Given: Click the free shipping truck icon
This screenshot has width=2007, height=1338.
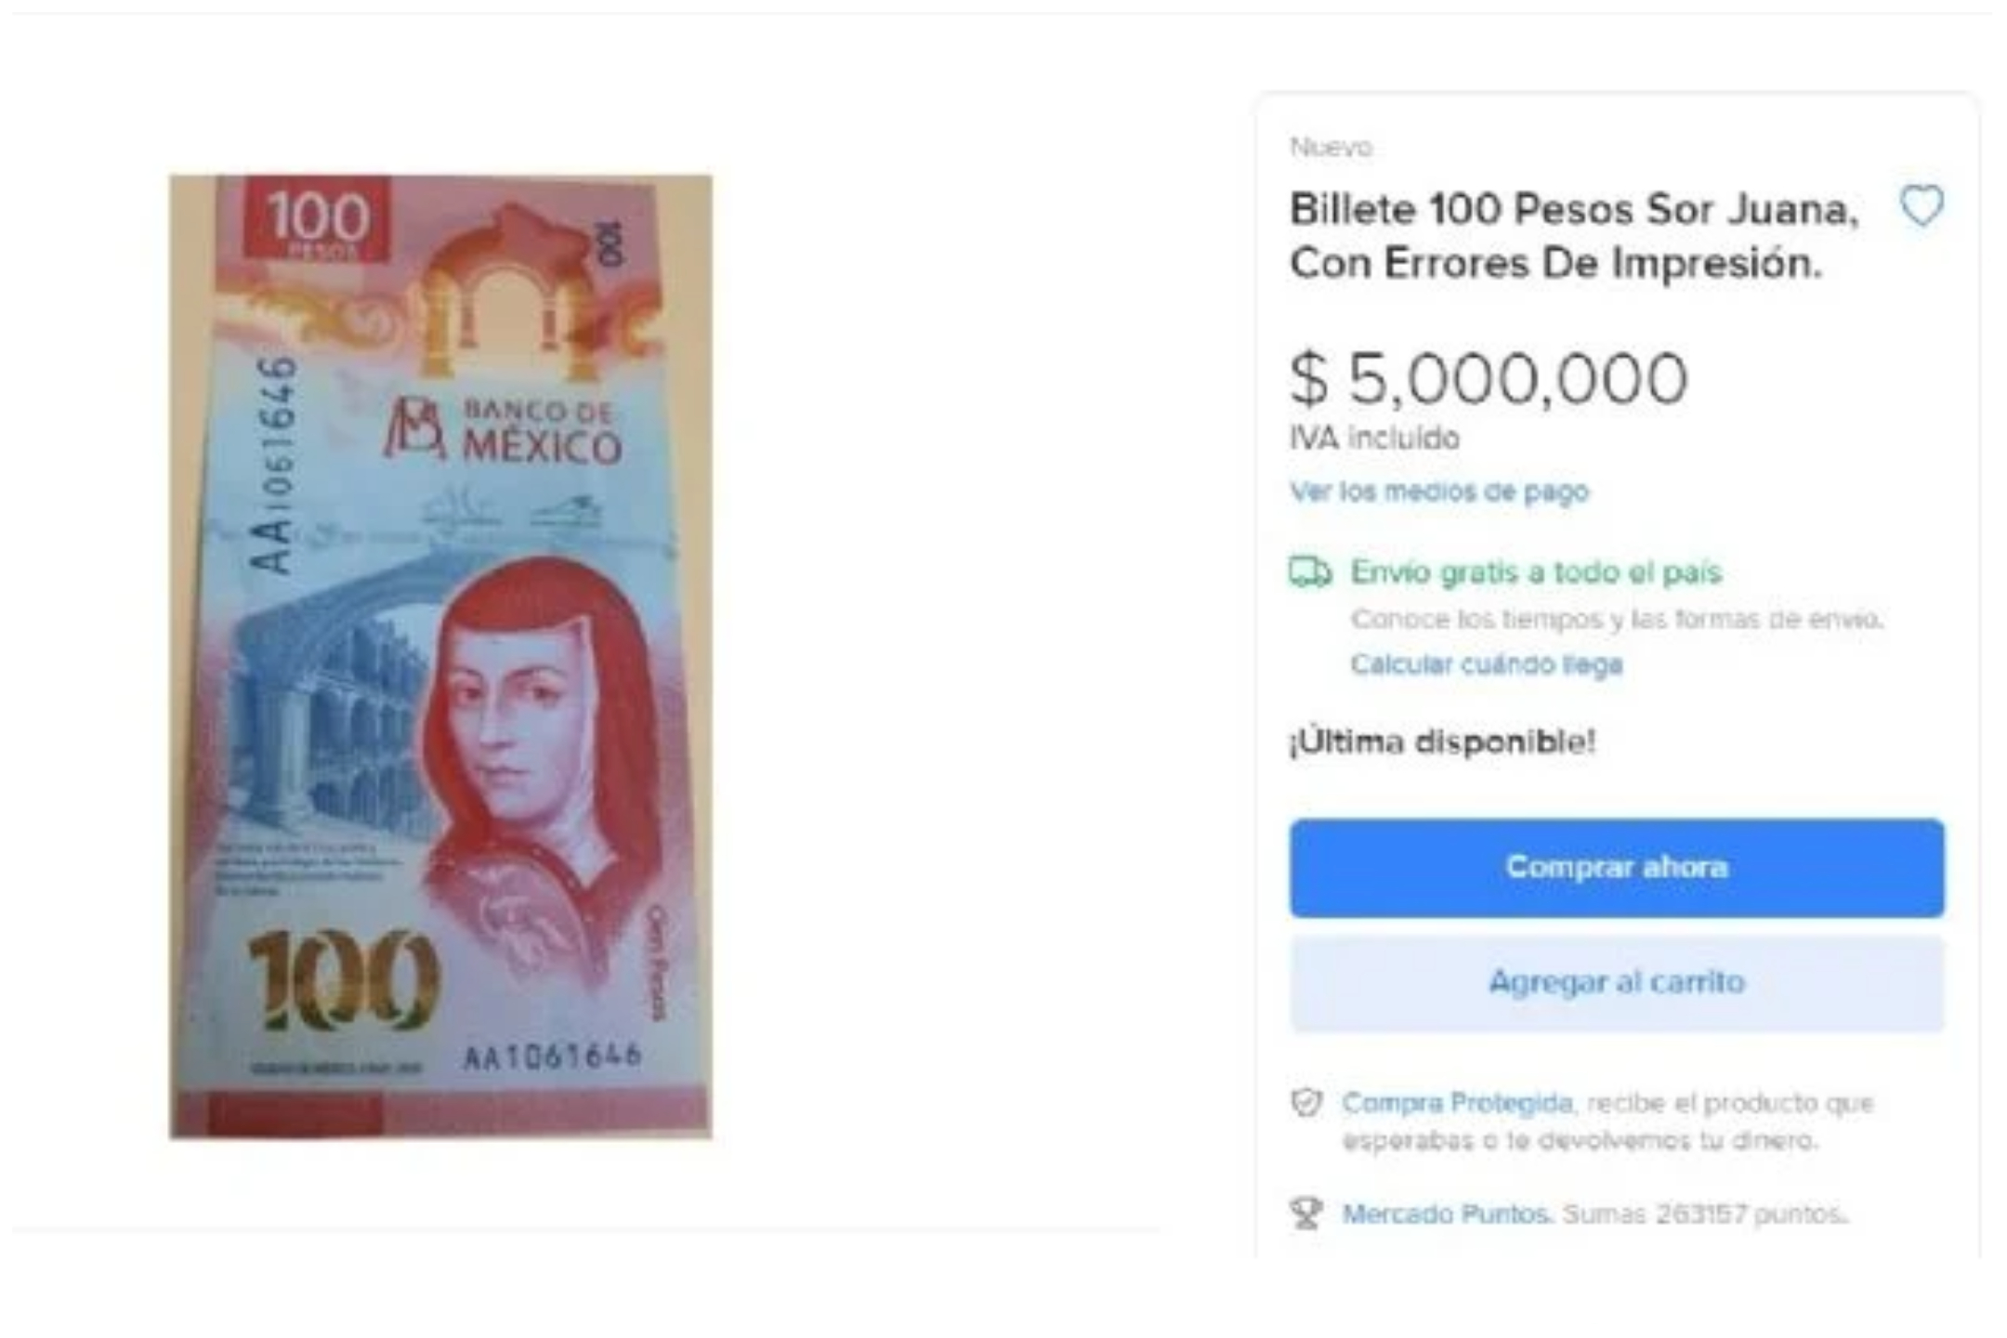Looking at the screenshot, I should 1310,571.
